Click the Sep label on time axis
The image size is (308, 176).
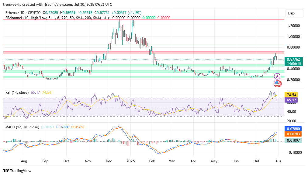(45, 161)
